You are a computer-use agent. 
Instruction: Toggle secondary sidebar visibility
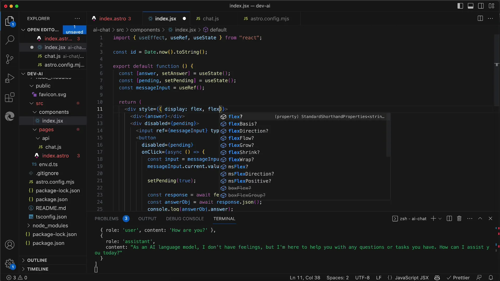481,6
